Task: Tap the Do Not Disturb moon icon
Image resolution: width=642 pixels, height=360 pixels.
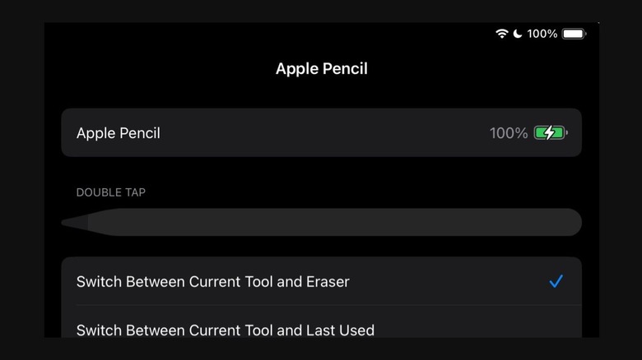Action: point(518,34)
